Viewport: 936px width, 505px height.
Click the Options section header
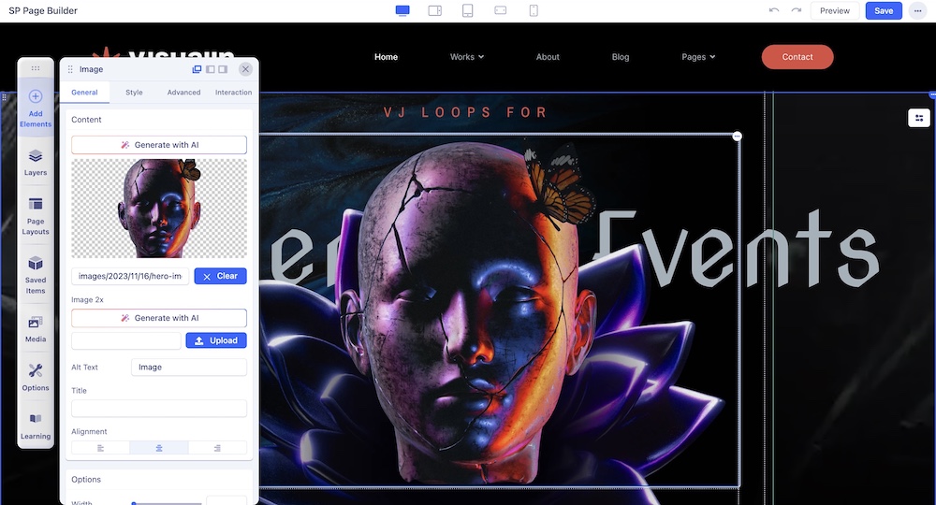(x=86, y=480)
